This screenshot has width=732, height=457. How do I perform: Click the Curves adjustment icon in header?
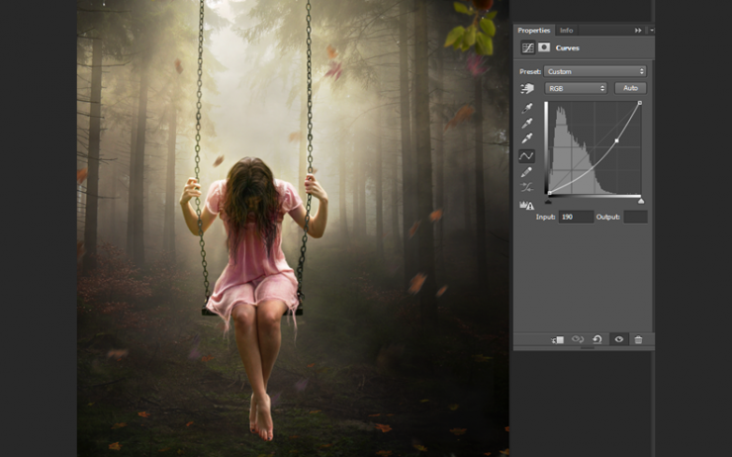pos(528,47)
